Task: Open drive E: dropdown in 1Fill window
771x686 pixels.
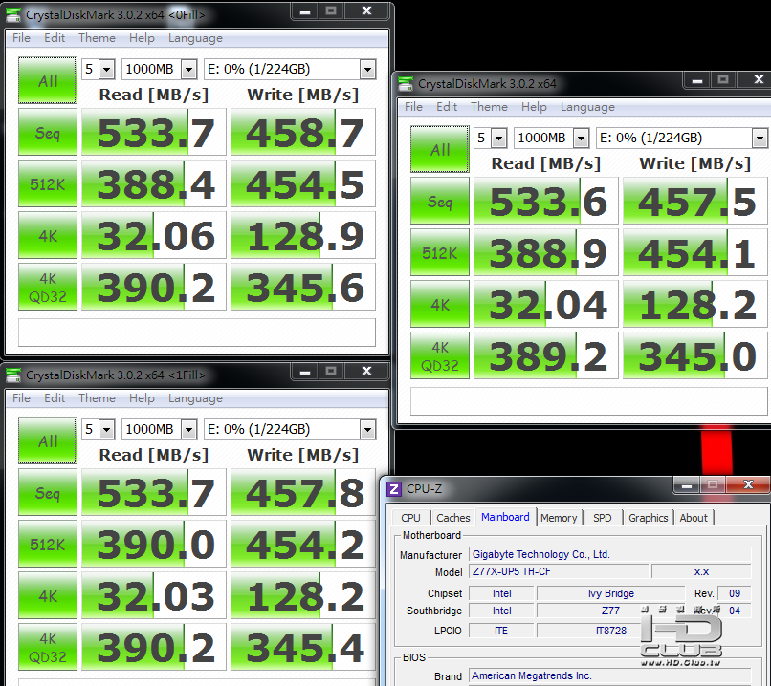Action: pos(367,430)
